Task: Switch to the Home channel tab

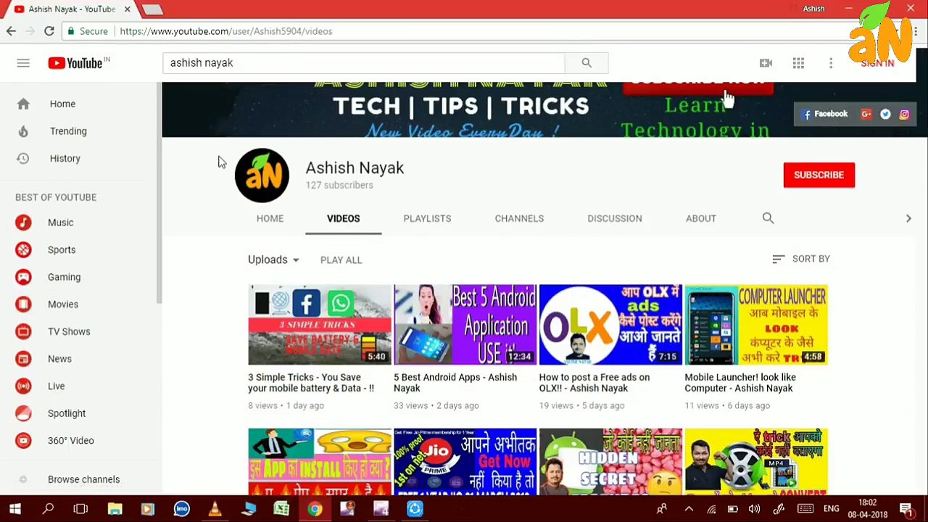Action: click(x=270, y=218)
